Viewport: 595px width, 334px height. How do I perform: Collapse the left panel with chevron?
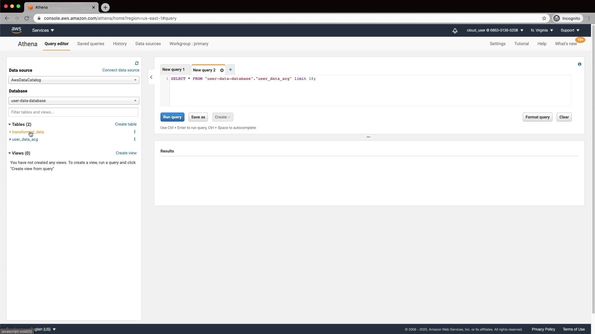[x=151, y=77]
